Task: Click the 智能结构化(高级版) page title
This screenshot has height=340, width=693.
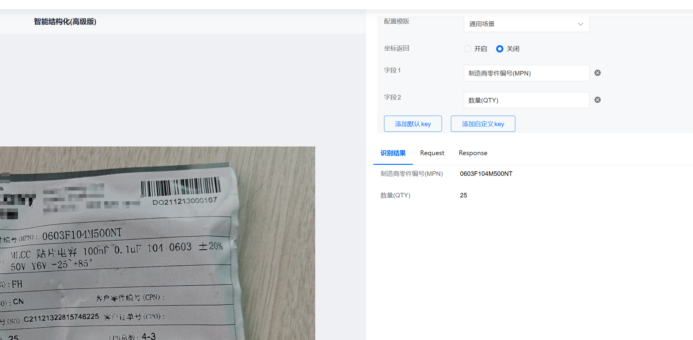Action: pos(65,22)
